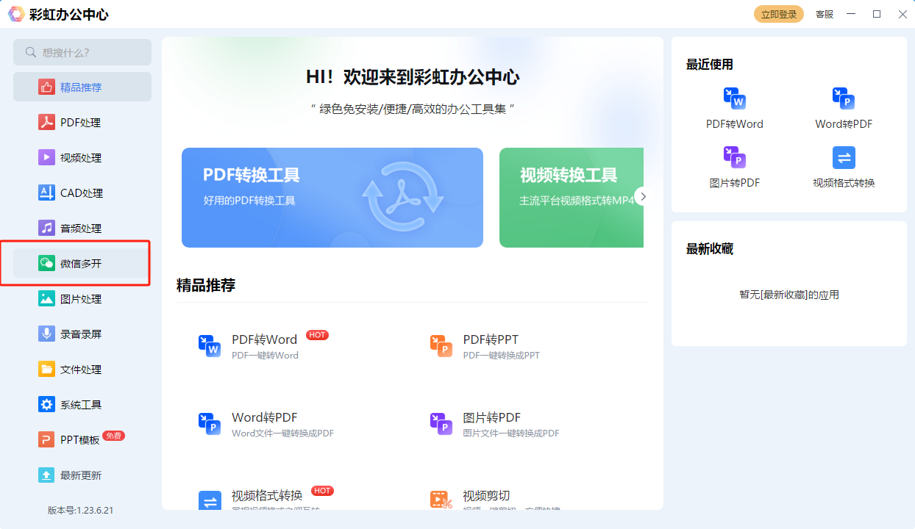This screenshot has width=915, height=529.
Task: Click the PPT模板 sidebar icon
Action: 47,440
